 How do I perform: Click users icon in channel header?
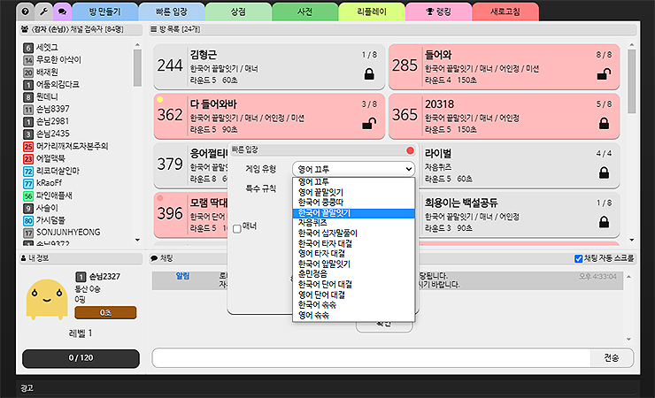coord(25,29)
